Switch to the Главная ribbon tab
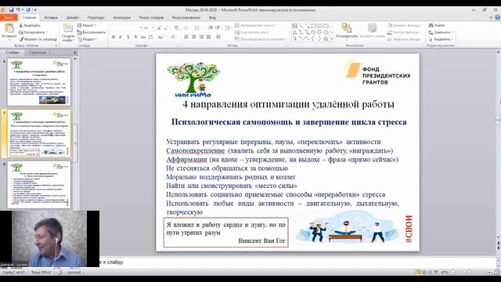The width and height of the screenshot is (501, 282). coord(30,17)
